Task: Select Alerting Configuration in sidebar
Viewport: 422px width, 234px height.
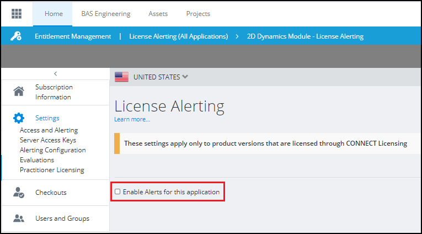Action: click(x=52, y=150)
